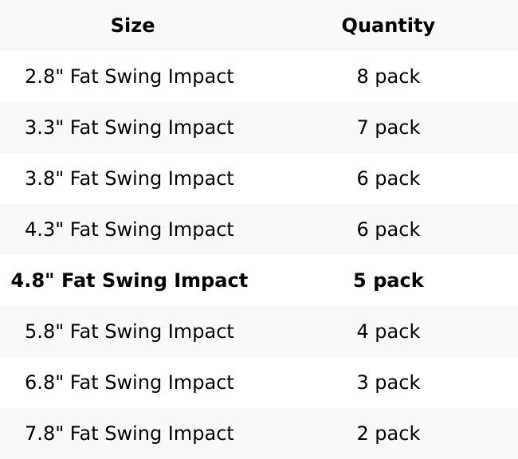Select the bold 4.8" Fat Swing Impact row

(129, 280)
